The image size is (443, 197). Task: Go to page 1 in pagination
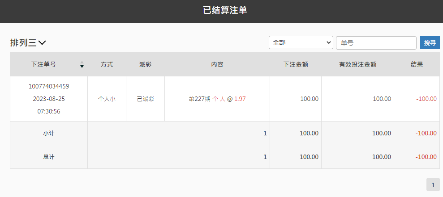point(433,184)
